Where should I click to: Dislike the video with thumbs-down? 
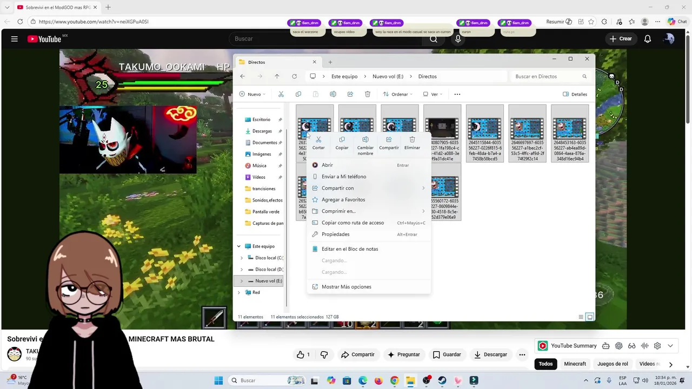pyautogui.click(x=324, y=354)
